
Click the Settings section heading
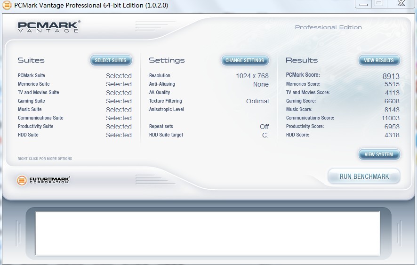167,60
